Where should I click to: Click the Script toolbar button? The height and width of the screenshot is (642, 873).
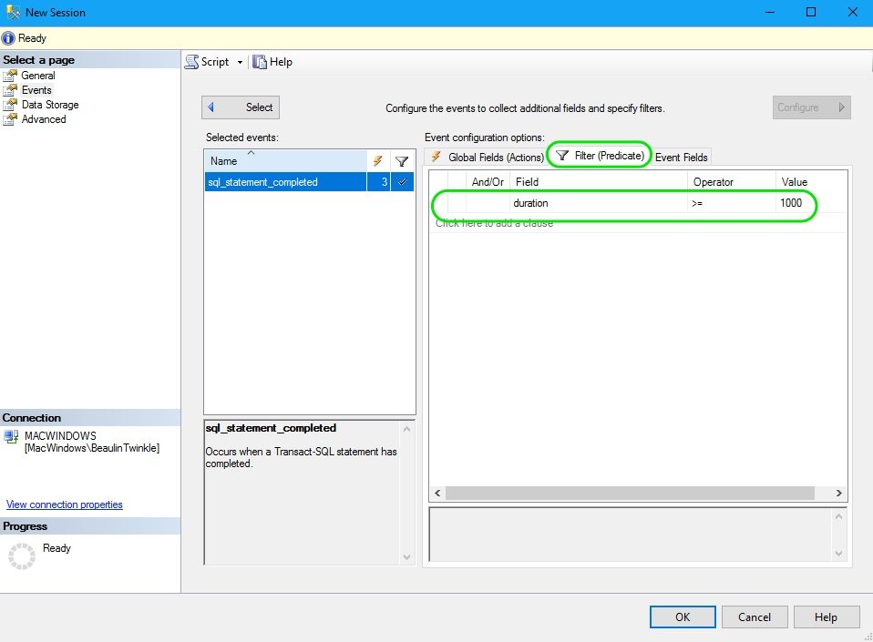(x=207, y=62)
